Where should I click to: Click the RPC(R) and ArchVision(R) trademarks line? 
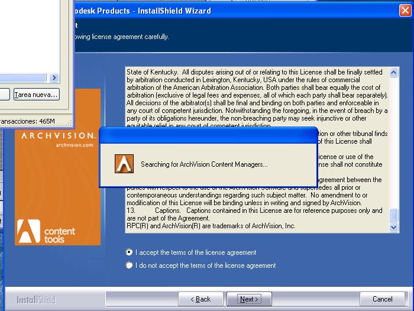(x=211, y=226)
